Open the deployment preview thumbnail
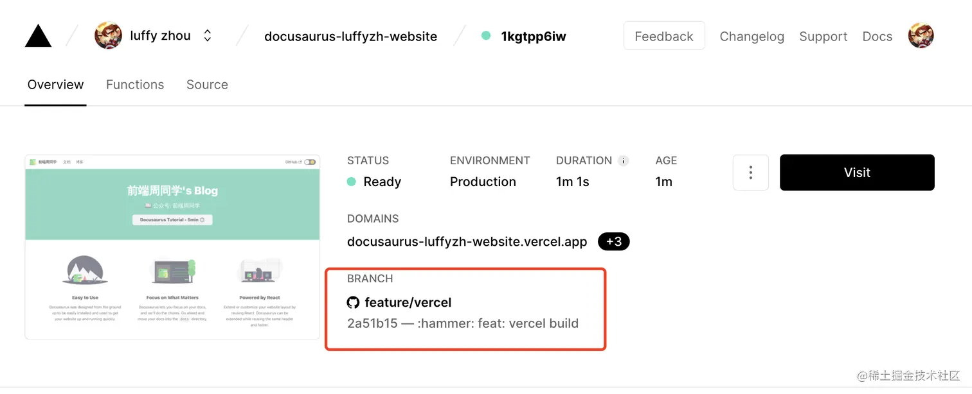 [x=172, y=246]
